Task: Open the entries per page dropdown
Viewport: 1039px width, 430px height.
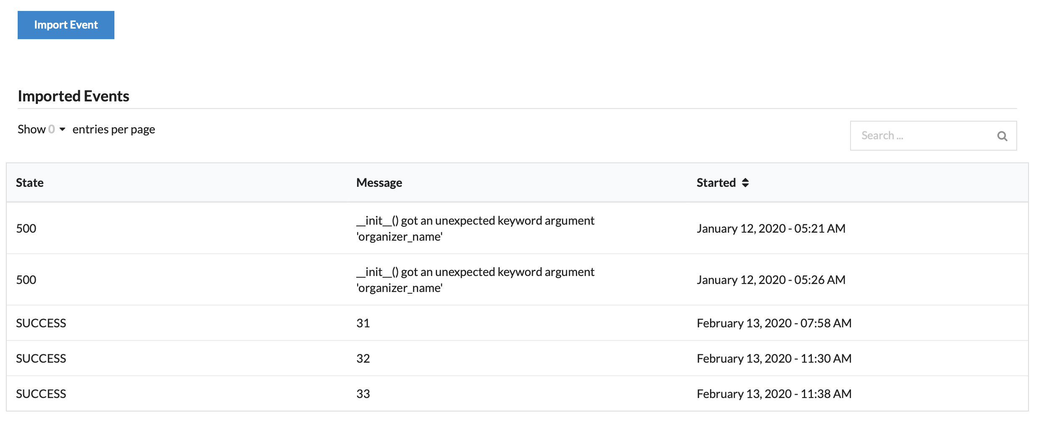Action: click(x=57, y=130)
